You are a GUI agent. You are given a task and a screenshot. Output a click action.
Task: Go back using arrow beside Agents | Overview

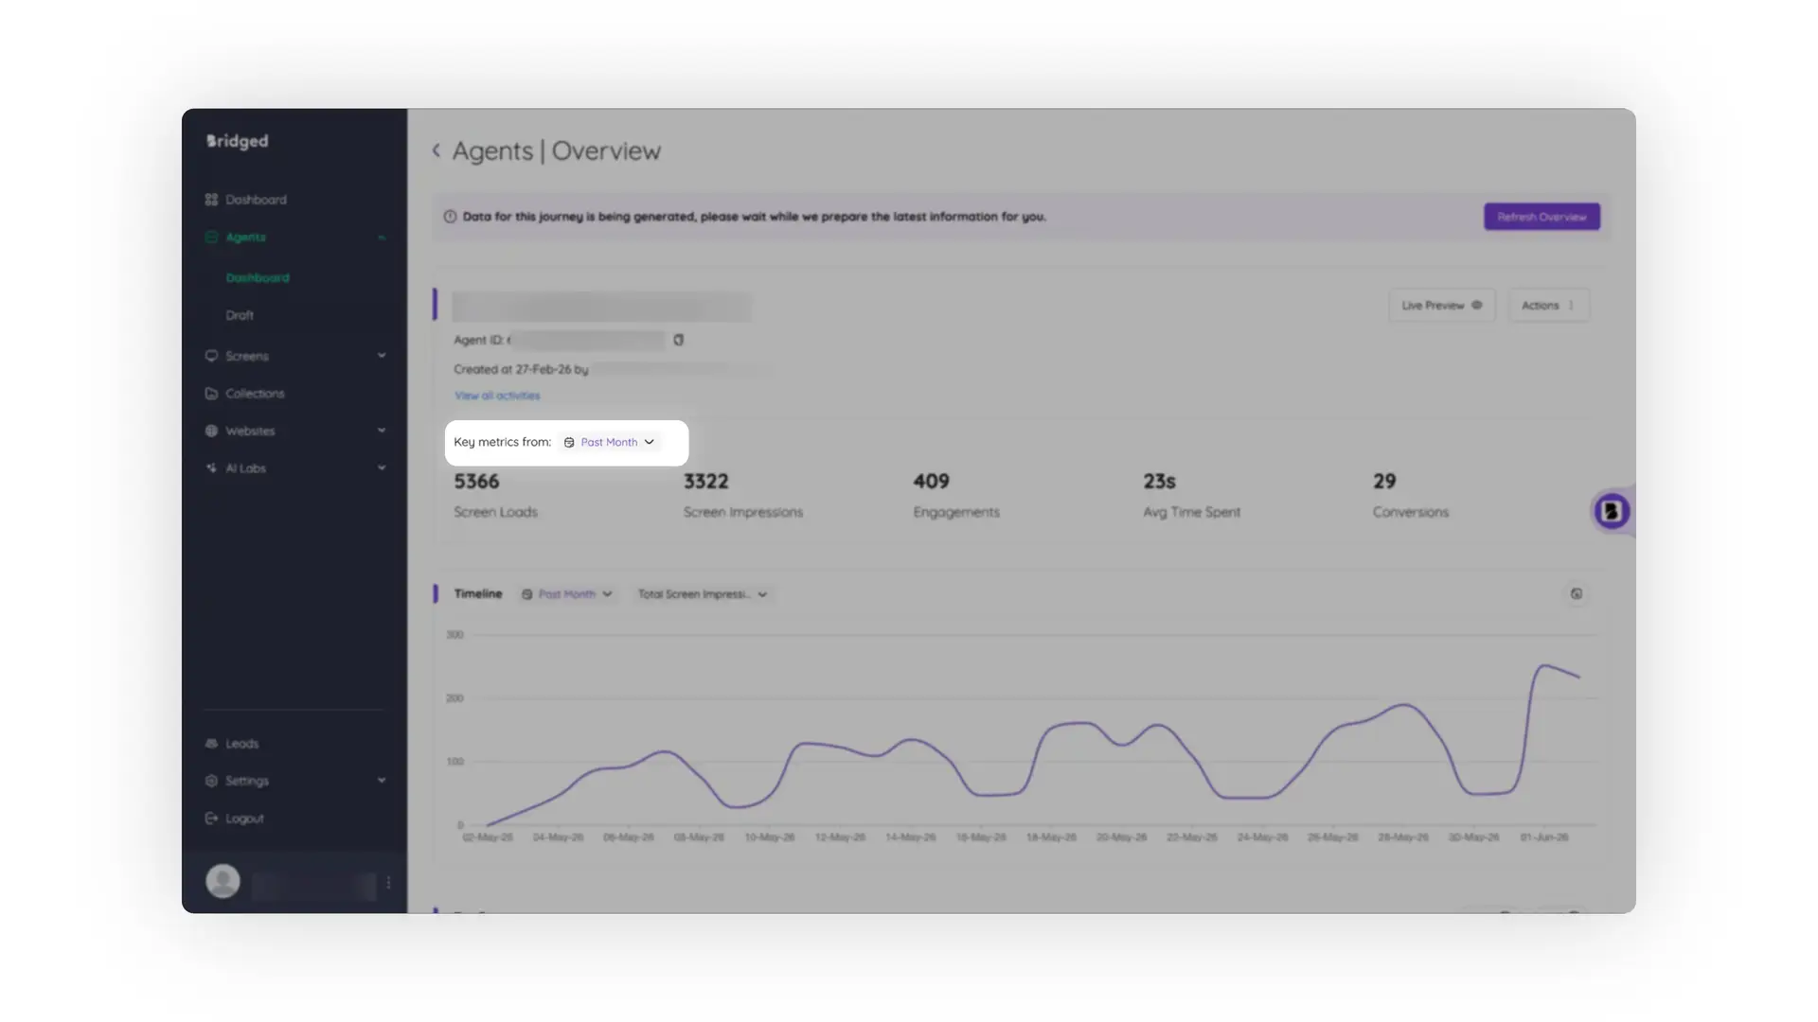[437, 150]
